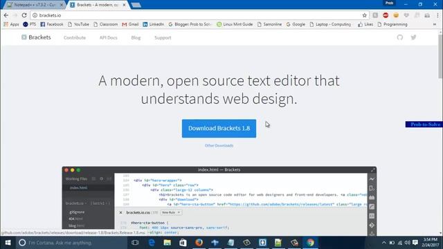Click the red Adblock extension icon

coord(386,15)
